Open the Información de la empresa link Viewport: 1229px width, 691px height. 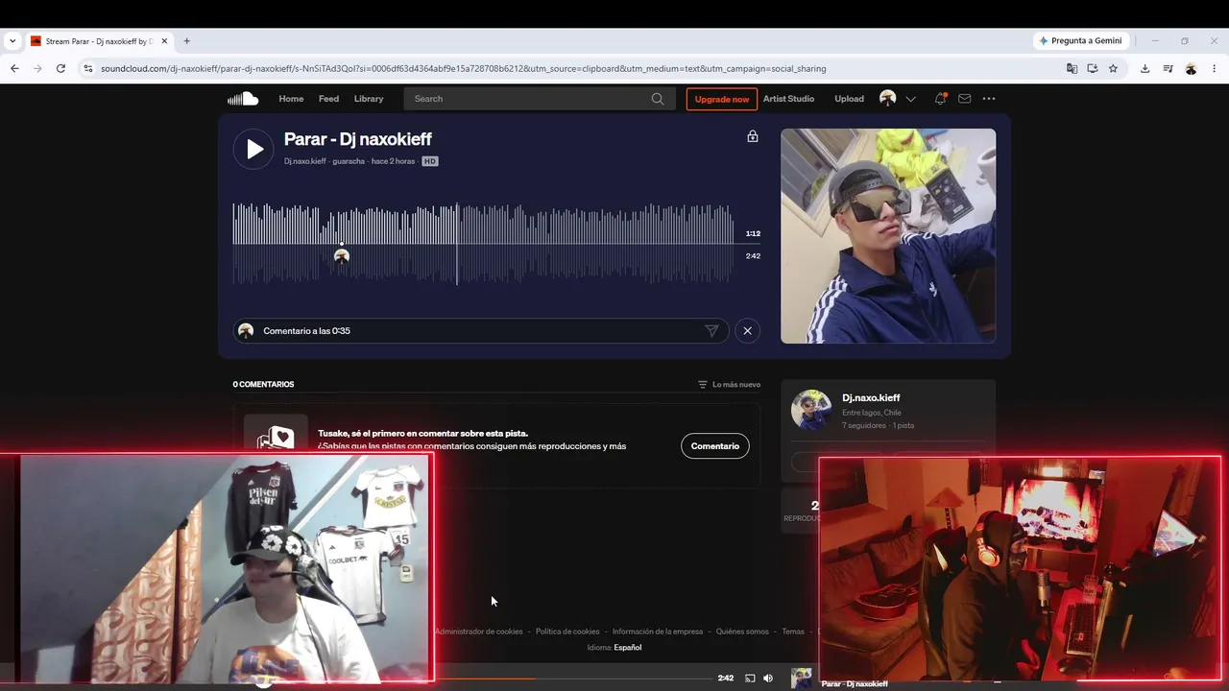(x=658, y=631)
